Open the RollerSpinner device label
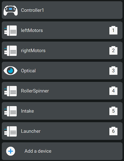124x161 pixels. pos(35,91)
